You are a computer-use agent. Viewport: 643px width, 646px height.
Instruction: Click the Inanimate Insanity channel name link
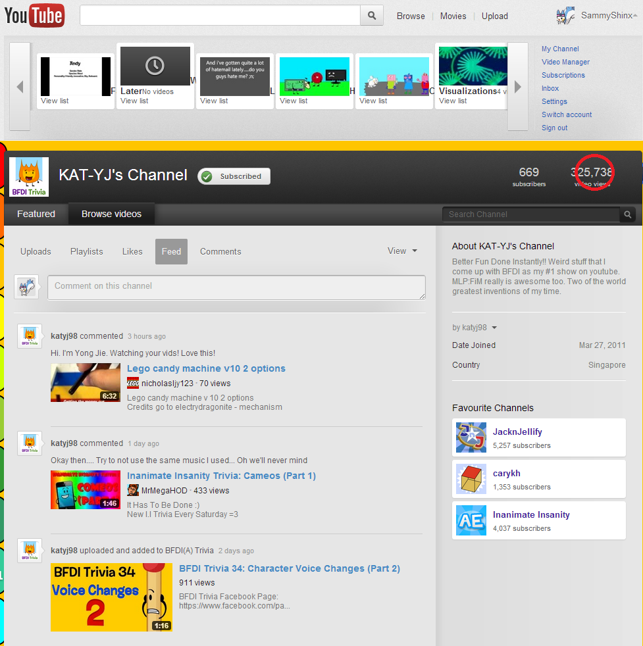[x=531, y=514]
